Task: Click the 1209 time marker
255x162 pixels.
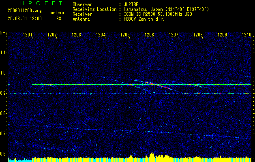Action: (222, 34)
